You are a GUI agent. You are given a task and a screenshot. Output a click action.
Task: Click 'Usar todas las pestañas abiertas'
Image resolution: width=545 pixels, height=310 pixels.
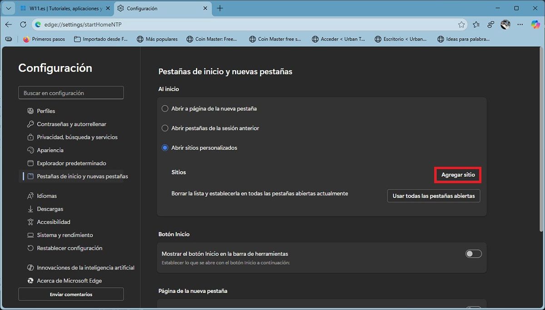point(433,196)
